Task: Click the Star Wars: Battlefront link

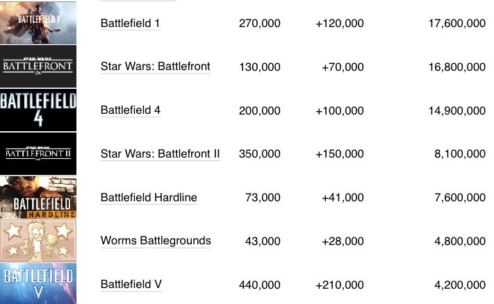Action: pyautogui.click(x=155, y=67)
